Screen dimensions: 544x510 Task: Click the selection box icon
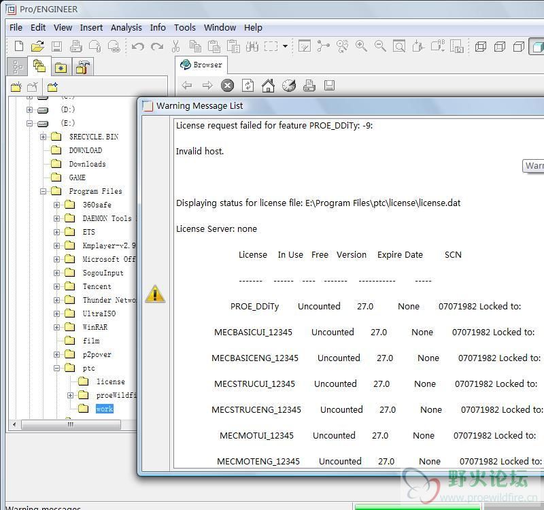point(271,46)
